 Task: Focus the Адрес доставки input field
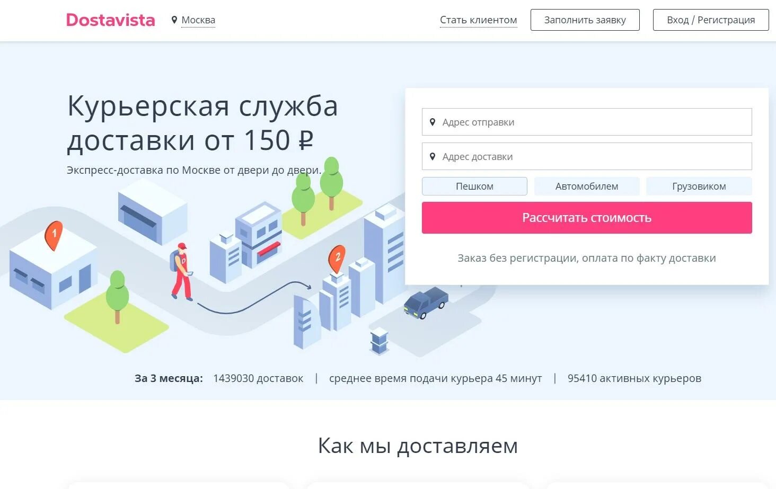pos(587,156)
